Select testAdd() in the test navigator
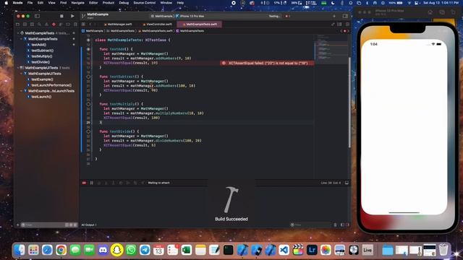 coord(38,45)
